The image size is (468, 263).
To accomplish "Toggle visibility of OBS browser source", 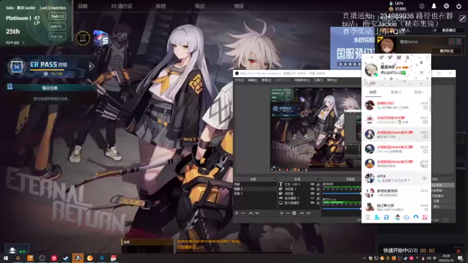I will (x=312, y=193).
